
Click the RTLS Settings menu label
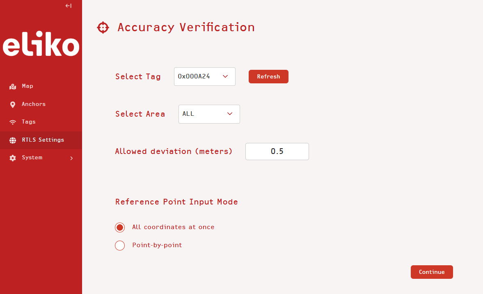[x=43, y=140]
